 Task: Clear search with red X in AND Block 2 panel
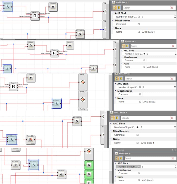pyautogui.click(x=173, y=46)
